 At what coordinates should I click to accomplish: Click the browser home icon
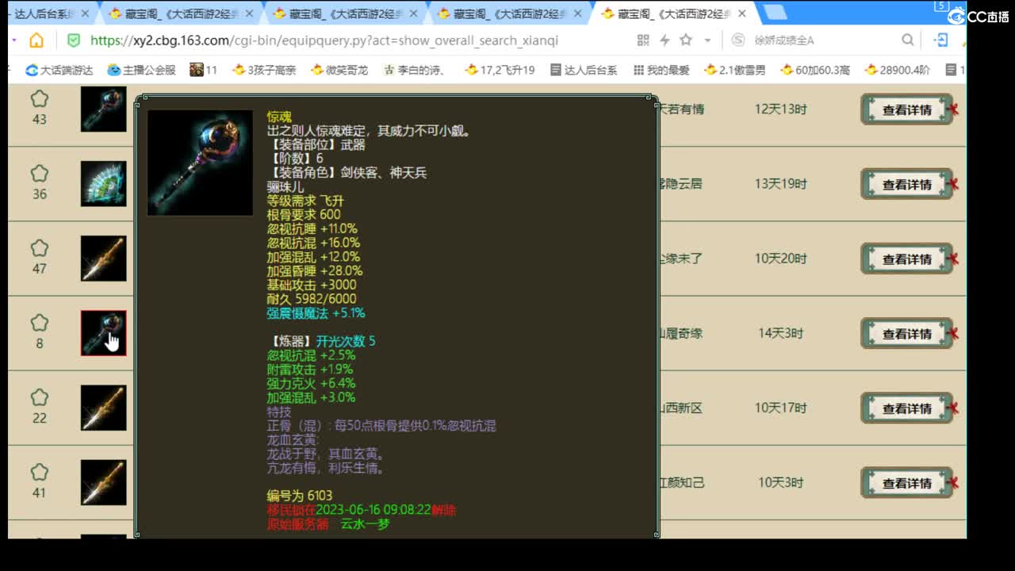[36, 40]
